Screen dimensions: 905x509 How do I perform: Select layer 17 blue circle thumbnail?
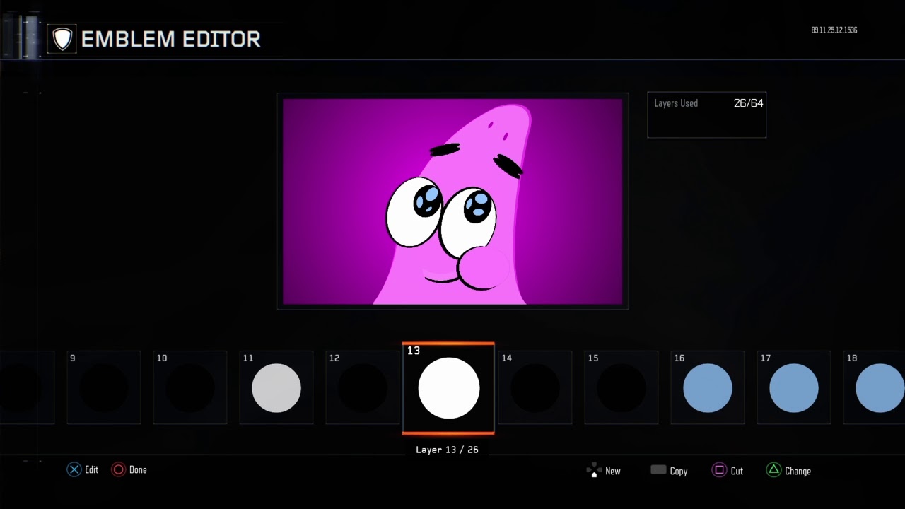tap(794, 387)
